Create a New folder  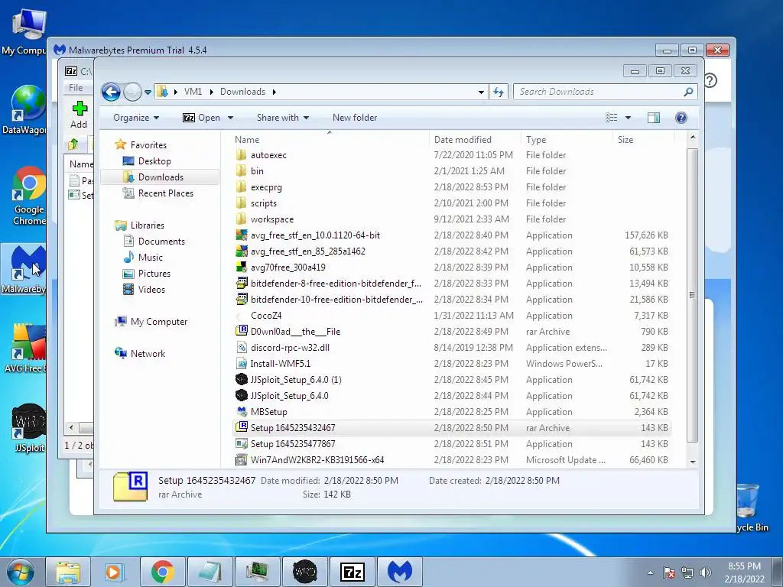[355, 118]
